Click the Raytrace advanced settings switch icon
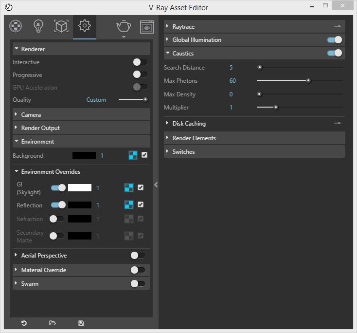 pyautogui.click(x=338, y=26)
